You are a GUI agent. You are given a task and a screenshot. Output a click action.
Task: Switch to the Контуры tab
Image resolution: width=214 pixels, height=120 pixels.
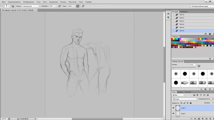coord(188,92)
